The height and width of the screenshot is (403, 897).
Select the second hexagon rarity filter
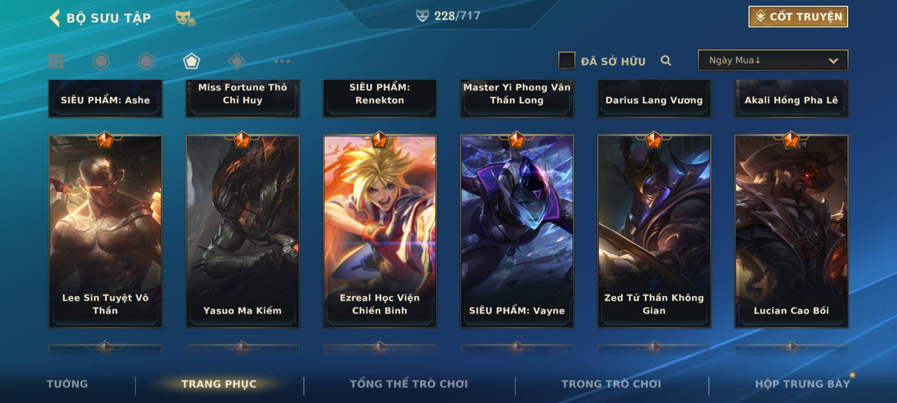(x=146, y=61)
